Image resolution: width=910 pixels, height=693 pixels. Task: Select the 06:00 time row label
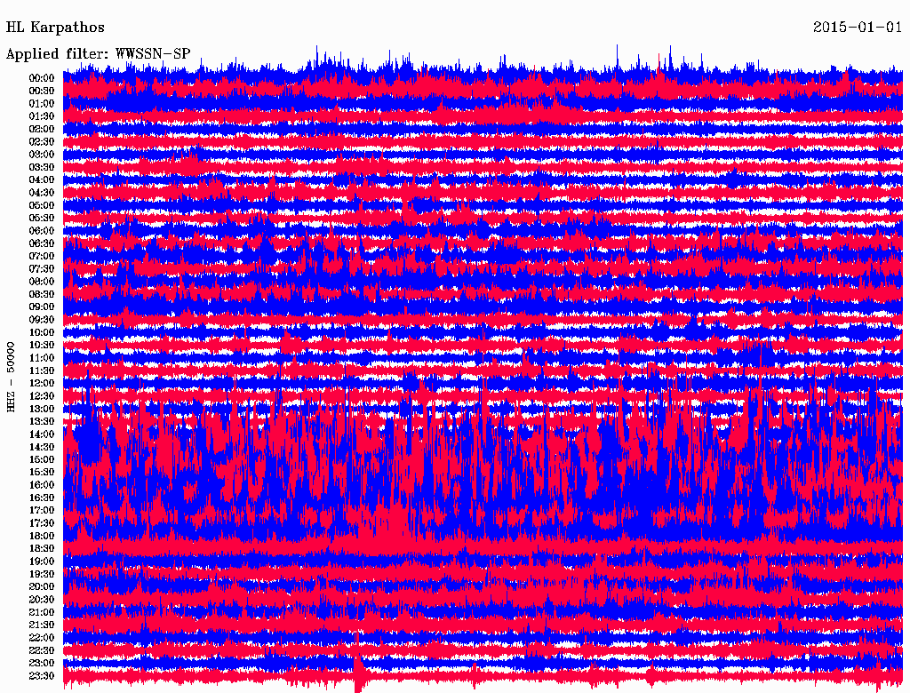(x=42, y=231)
